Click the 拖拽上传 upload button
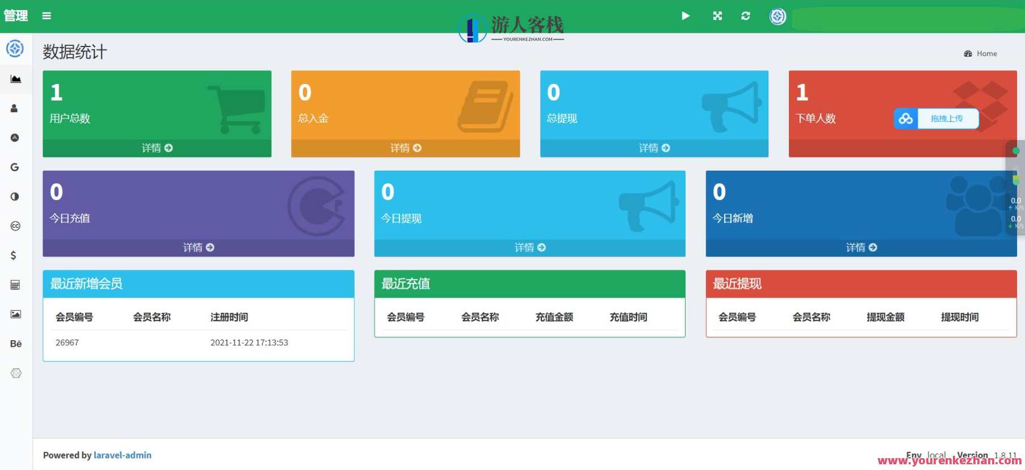Viewport: 1025px width, 470px height. tap(946, 118)
